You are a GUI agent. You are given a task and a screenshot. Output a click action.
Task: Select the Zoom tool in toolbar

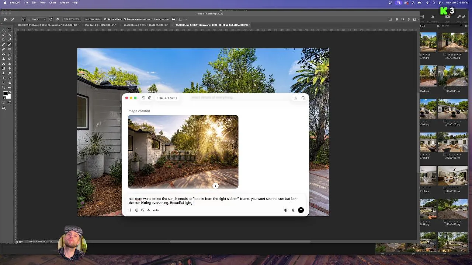pos(4,87)
